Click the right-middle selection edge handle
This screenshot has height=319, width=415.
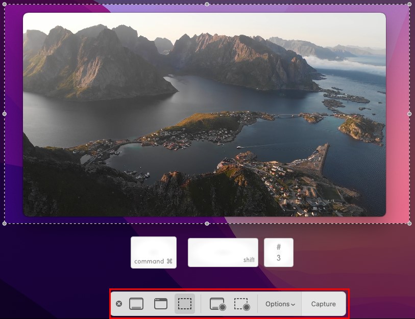[x=409, y=114]
